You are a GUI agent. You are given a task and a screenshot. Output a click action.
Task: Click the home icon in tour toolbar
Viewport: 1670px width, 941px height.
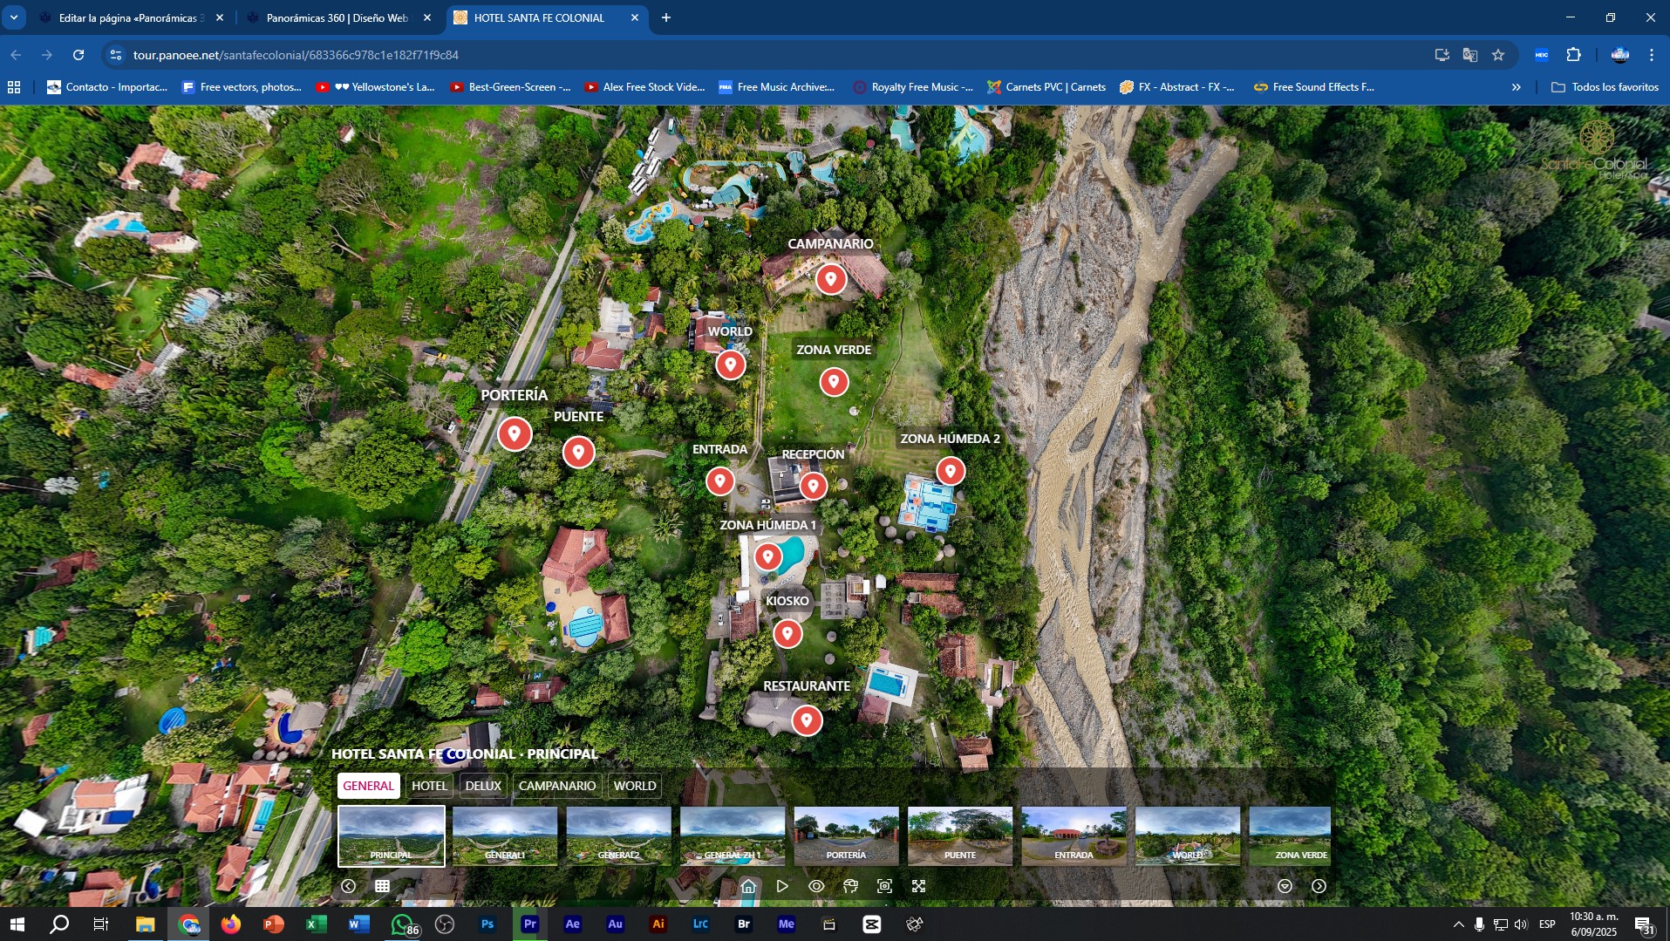pos(748,886)
